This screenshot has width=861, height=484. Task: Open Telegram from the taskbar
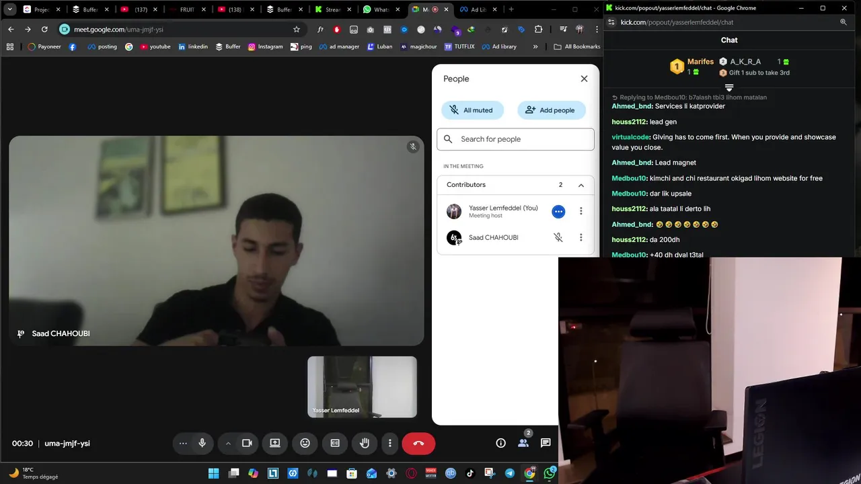tap(509, 473)
